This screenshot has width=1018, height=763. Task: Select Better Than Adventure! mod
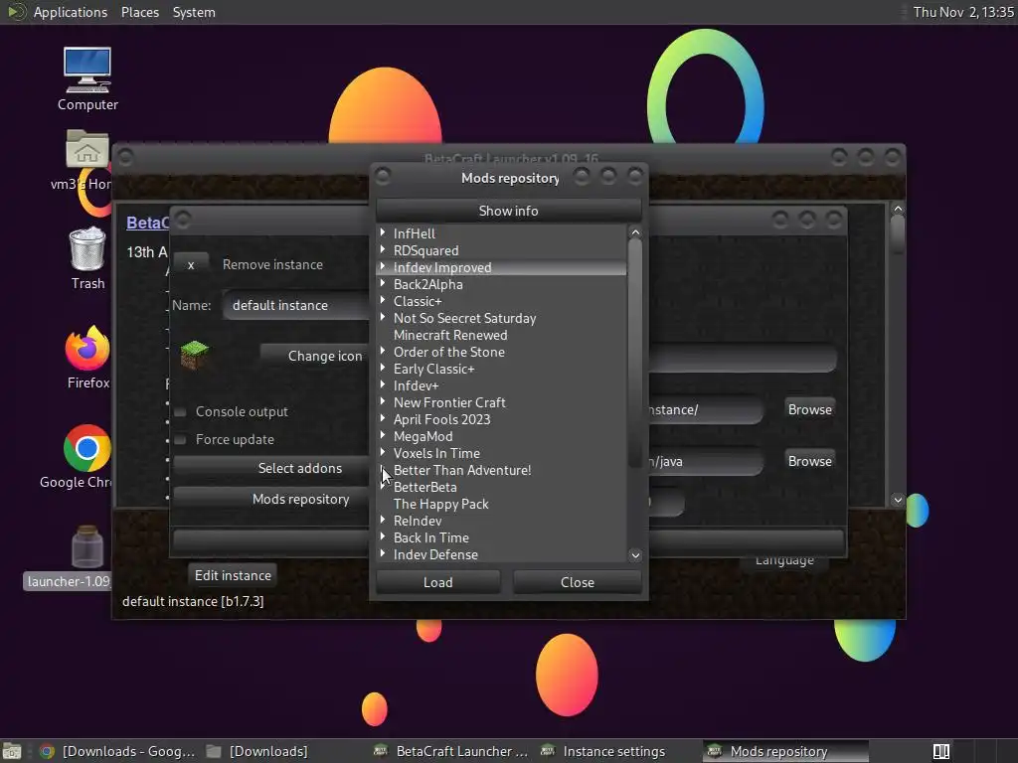(x=462, y=470)
